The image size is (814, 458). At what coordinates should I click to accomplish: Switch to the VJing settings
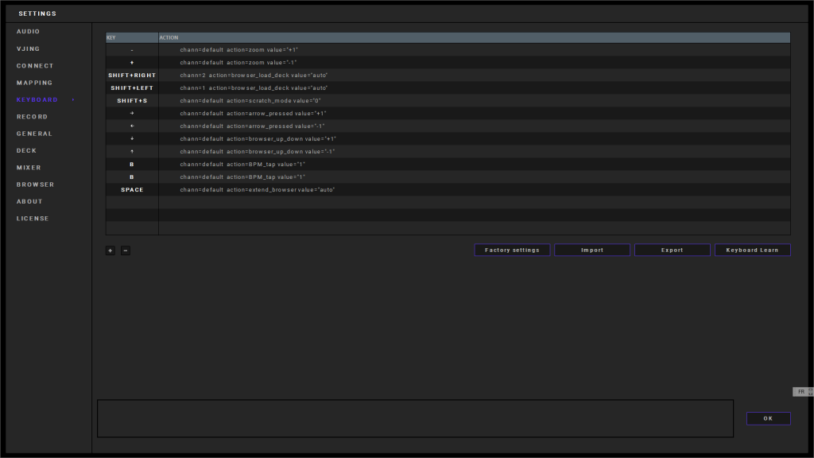coord(29,49)
